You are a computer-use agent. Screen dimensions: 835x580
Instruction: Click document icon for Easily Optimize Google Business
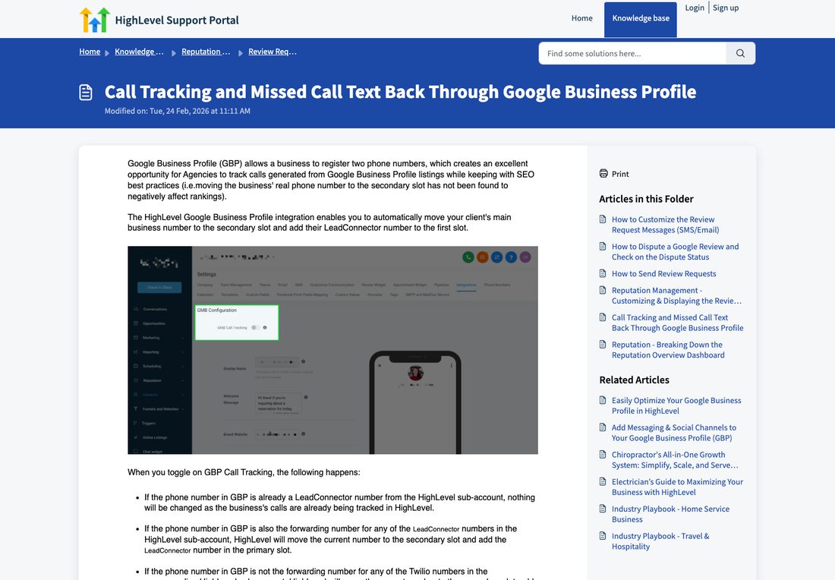(x=603, y=400)
